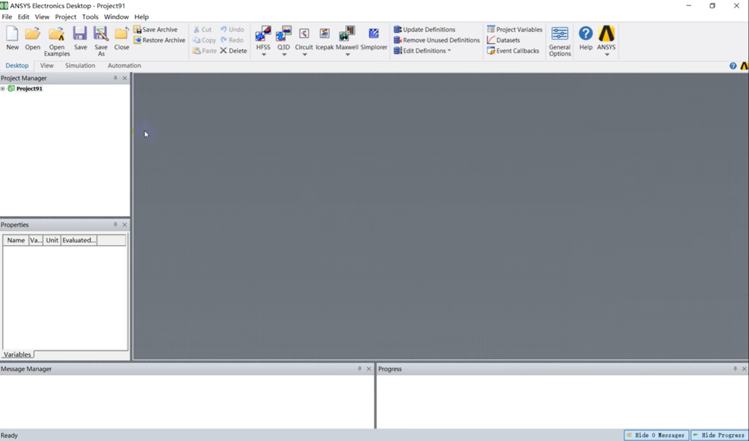The image size is (749, 441).
Task: Pin the Message Manager panel
Action: pos(359,369)
